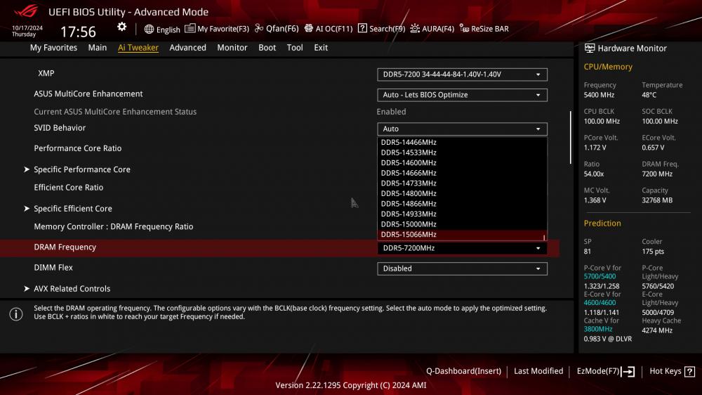Click Capacity value 32768 MB

click(657, 200)
